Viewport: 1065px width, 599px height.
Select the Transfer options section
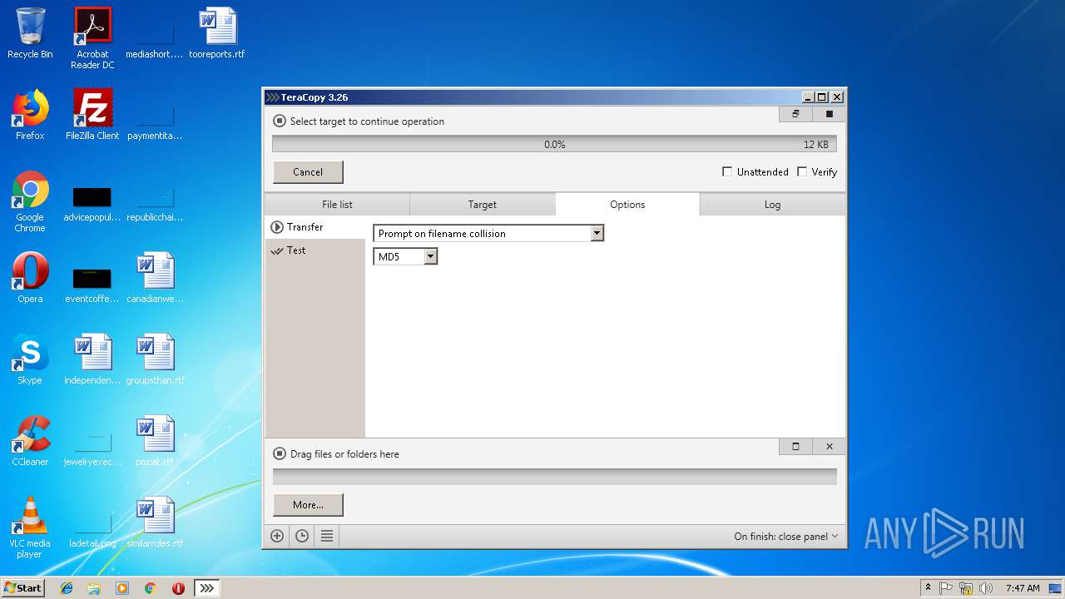coord(315,227)
